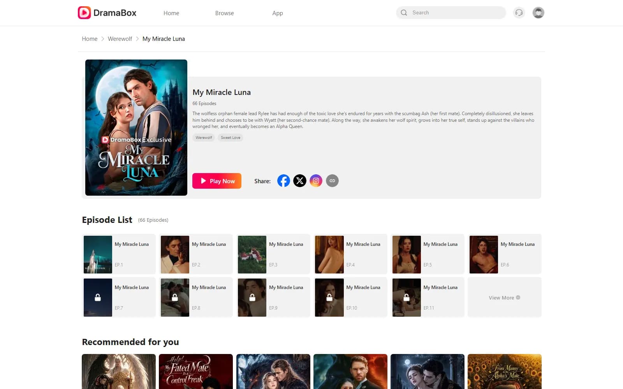Click the series description paragraph
Viewport: 623px width, 389px height.
(363, 120)
